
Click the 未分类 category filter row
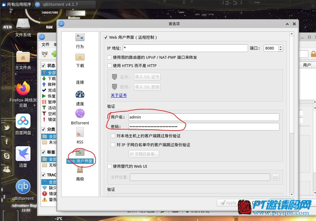pos(49,142)
